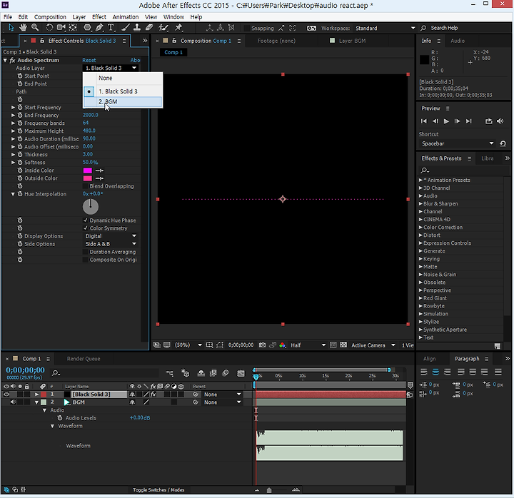Click the Search Help field
Viewport: 514px width, 498px height.
coord(448,28)
